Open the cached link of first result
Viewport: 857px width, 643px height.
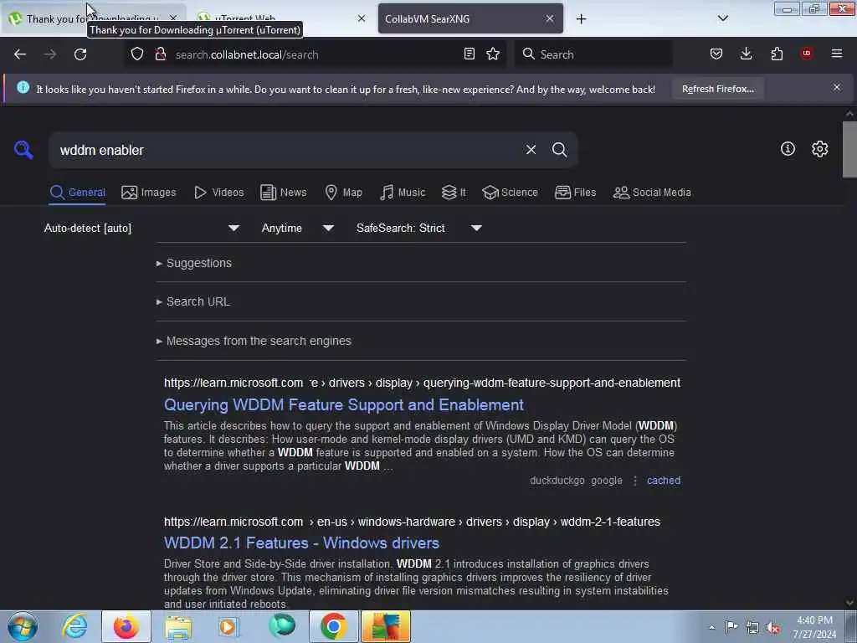coord(664,481)
